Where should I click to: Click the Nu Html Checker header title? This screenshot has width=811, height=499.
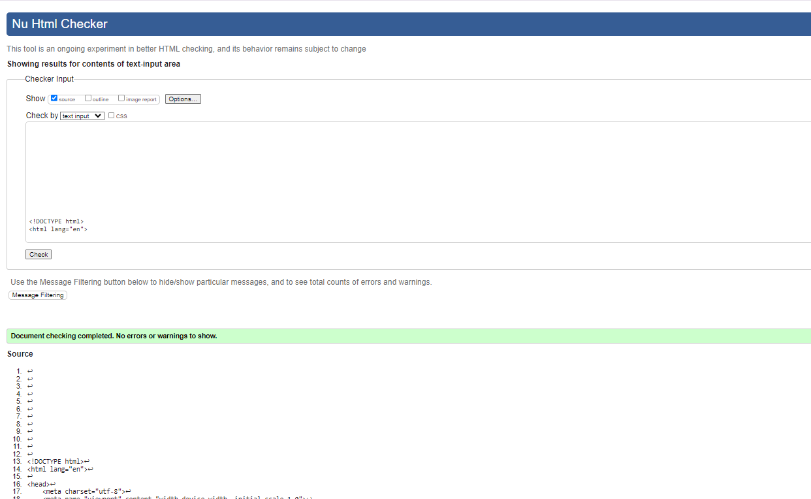[x=59, y=24]
